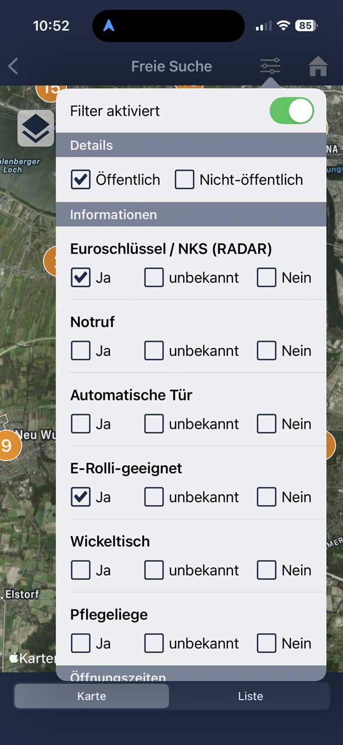Screen dimensions: 343x745
Task: Tap the Wi-Fi icon in the status bar
Action: click(x=283, y=24)
